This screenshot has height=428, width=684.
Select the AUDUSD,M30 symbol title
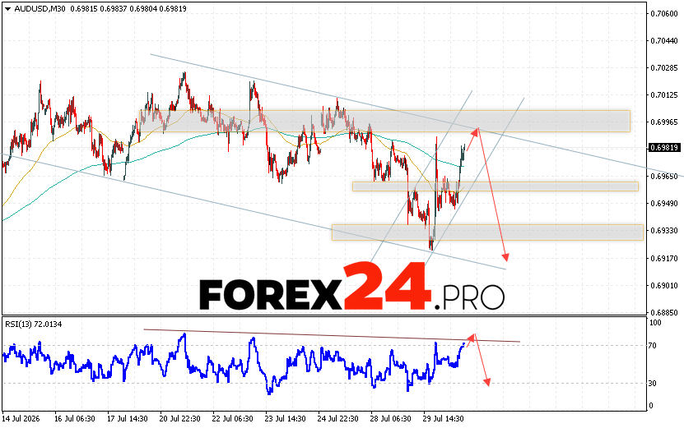[x=40, y=9]
